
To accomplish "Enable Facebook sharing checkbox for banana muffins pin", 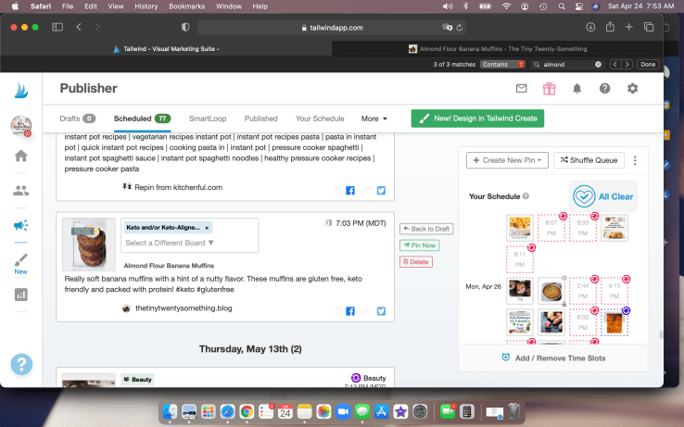I will 338,309.
